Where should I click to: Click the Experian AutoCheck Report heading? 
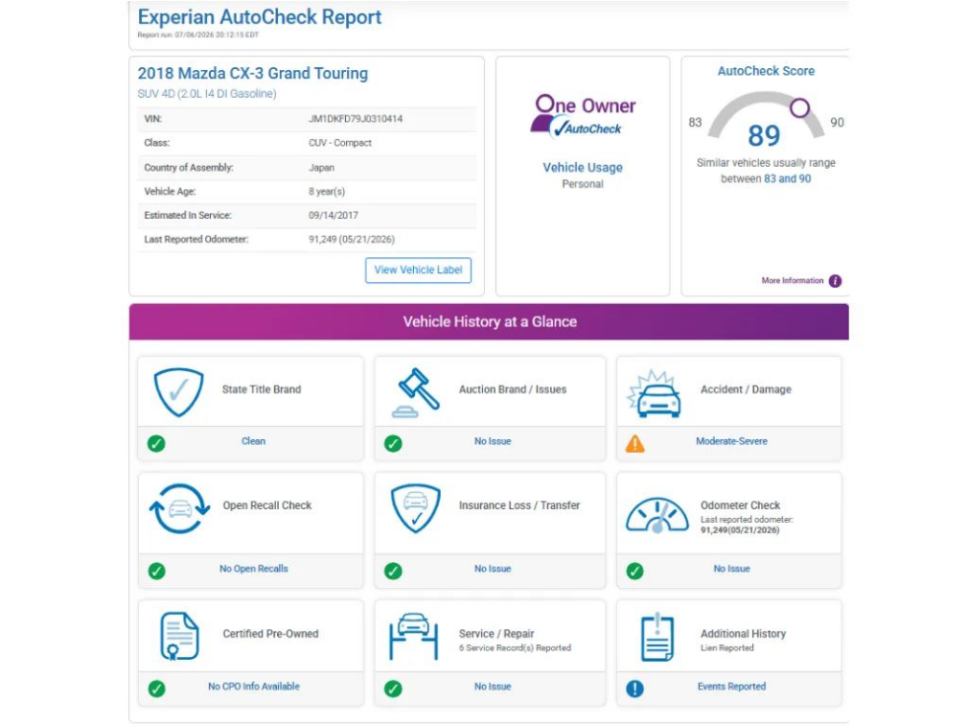(259, 17)
